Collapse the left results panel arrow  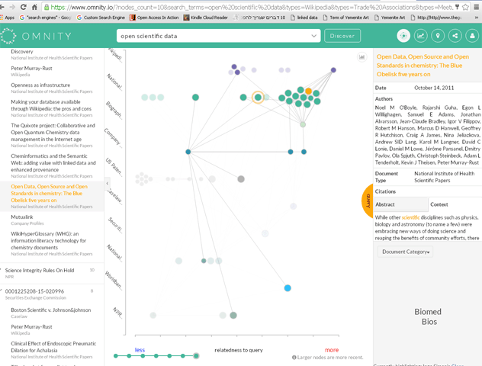108,184
